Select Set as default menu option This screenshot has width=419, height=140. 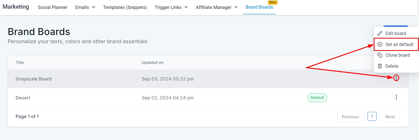coord(399,44)
